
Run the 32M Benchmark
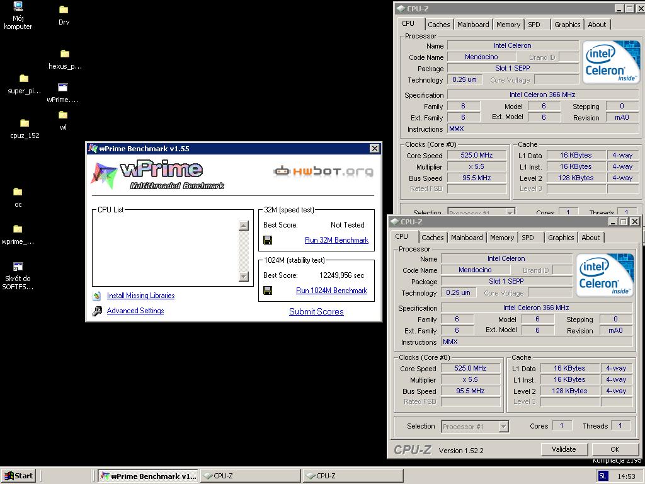(x=336, y=240)
